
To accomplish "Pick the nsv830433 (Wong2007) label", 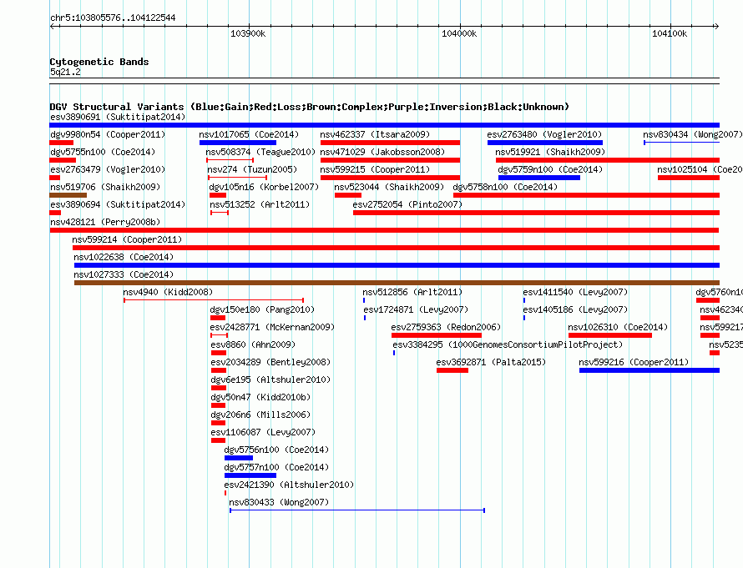I will pyautogui.click(x=279, y=502).
